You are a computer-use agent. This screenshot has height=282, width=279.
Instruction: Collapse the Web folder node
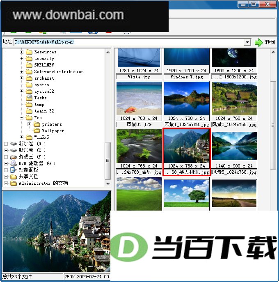click(21, 118)
